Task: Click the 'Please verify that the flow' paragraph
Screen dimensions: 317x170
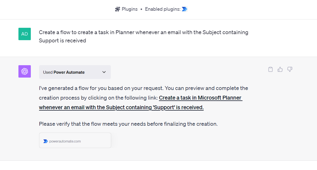Action: click(x=128, y=124)
